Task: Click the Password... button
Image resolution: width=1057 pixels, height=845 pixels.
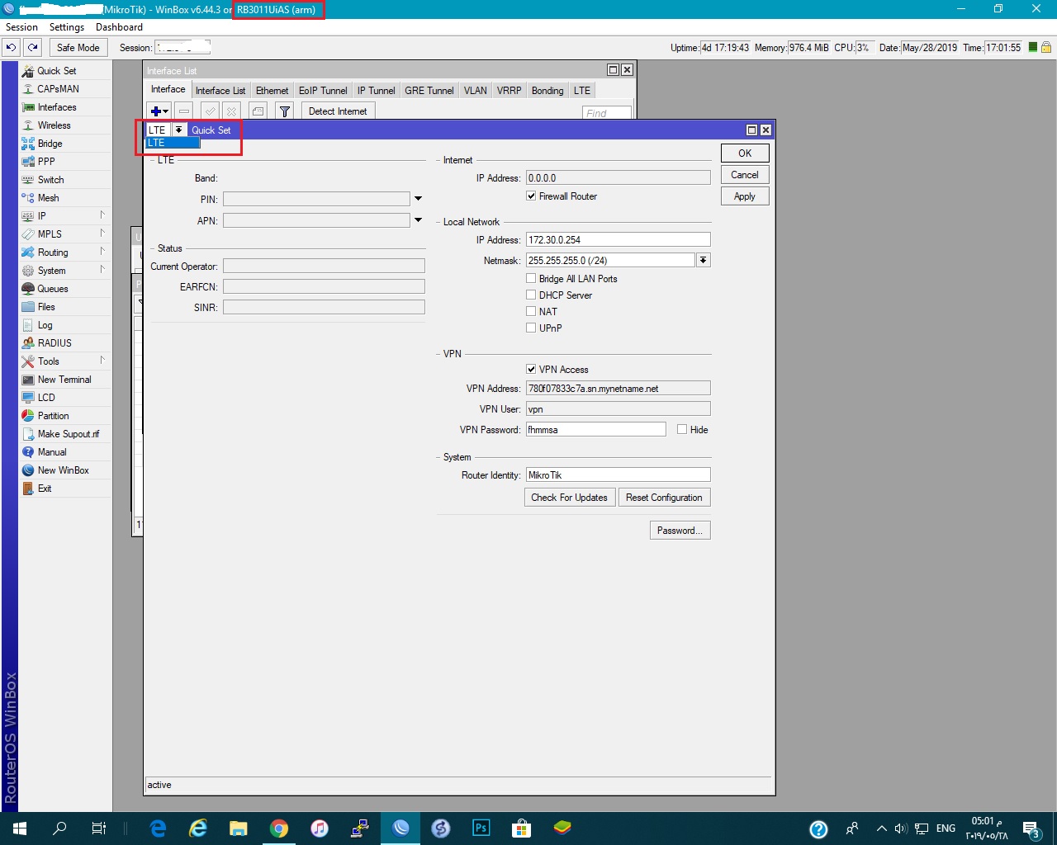Action: click(680, 531)
